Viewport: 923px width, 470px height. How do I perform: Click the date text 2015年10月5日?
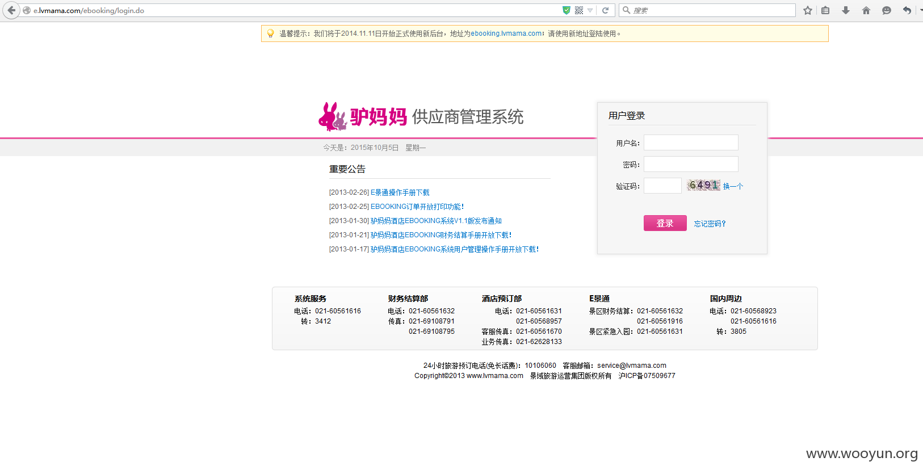point(375,148)
